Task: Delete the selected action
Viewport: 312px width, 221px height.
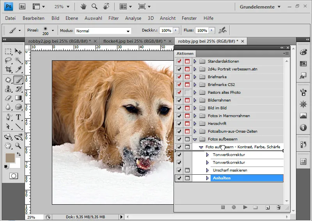Action: coord(278,207)
